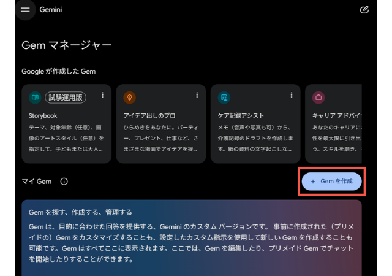
Task: Select the アイデア出しのプロ card title
Action: click(149, 116)
